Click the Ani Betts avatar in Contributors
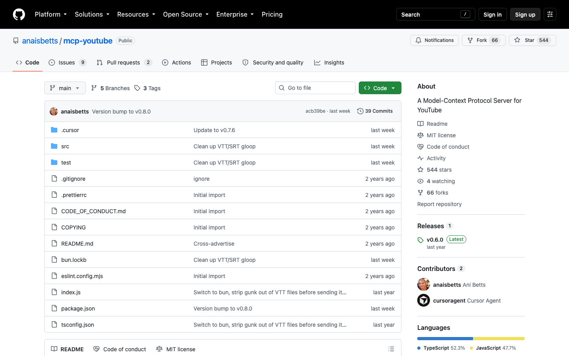This screenshot has height=356, width=569. (x=424, y=284)
